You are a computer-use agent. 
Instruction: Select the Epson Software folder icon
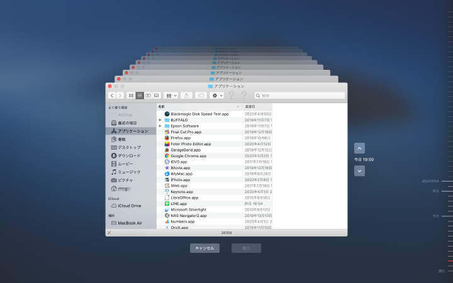point(167,126)
